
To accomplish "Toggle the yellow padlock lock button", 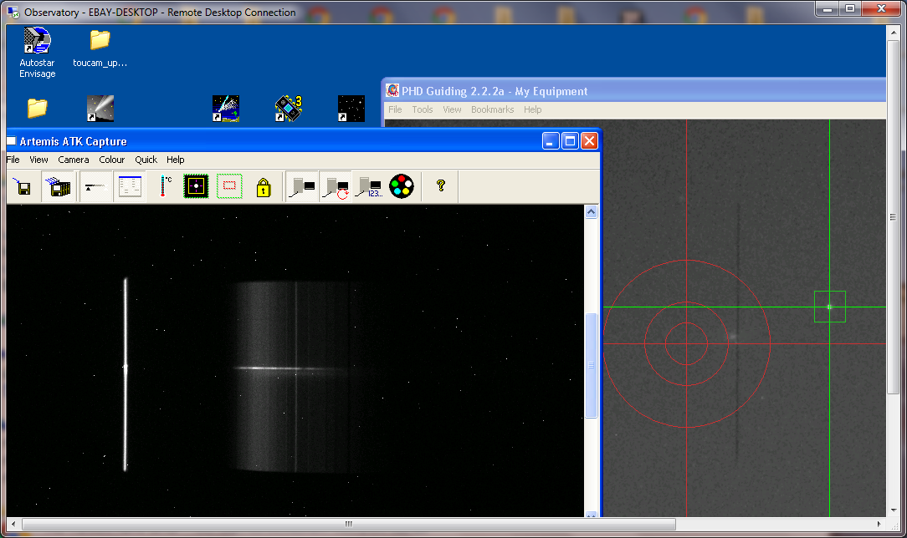I will pyautogui.click(x=264, y=187).
